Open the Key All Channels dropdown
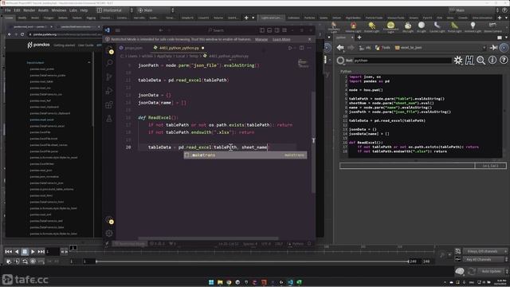The width and height of the screenshot is (510, 287). pos(485,259)
